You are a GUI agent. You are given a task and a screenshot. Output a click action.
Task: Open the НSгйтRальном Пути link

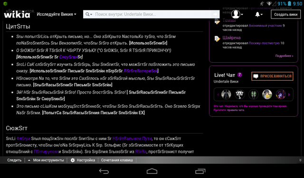(132, 139)
